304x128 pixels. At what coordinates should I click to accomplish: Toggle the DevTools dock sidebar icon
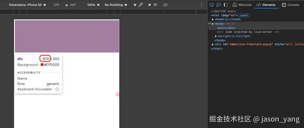[x=226, y=5]
